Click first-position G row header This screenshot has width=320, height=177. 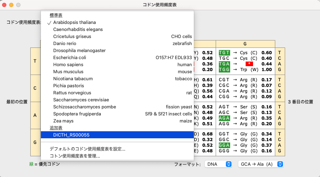click(x=35, y=143)
